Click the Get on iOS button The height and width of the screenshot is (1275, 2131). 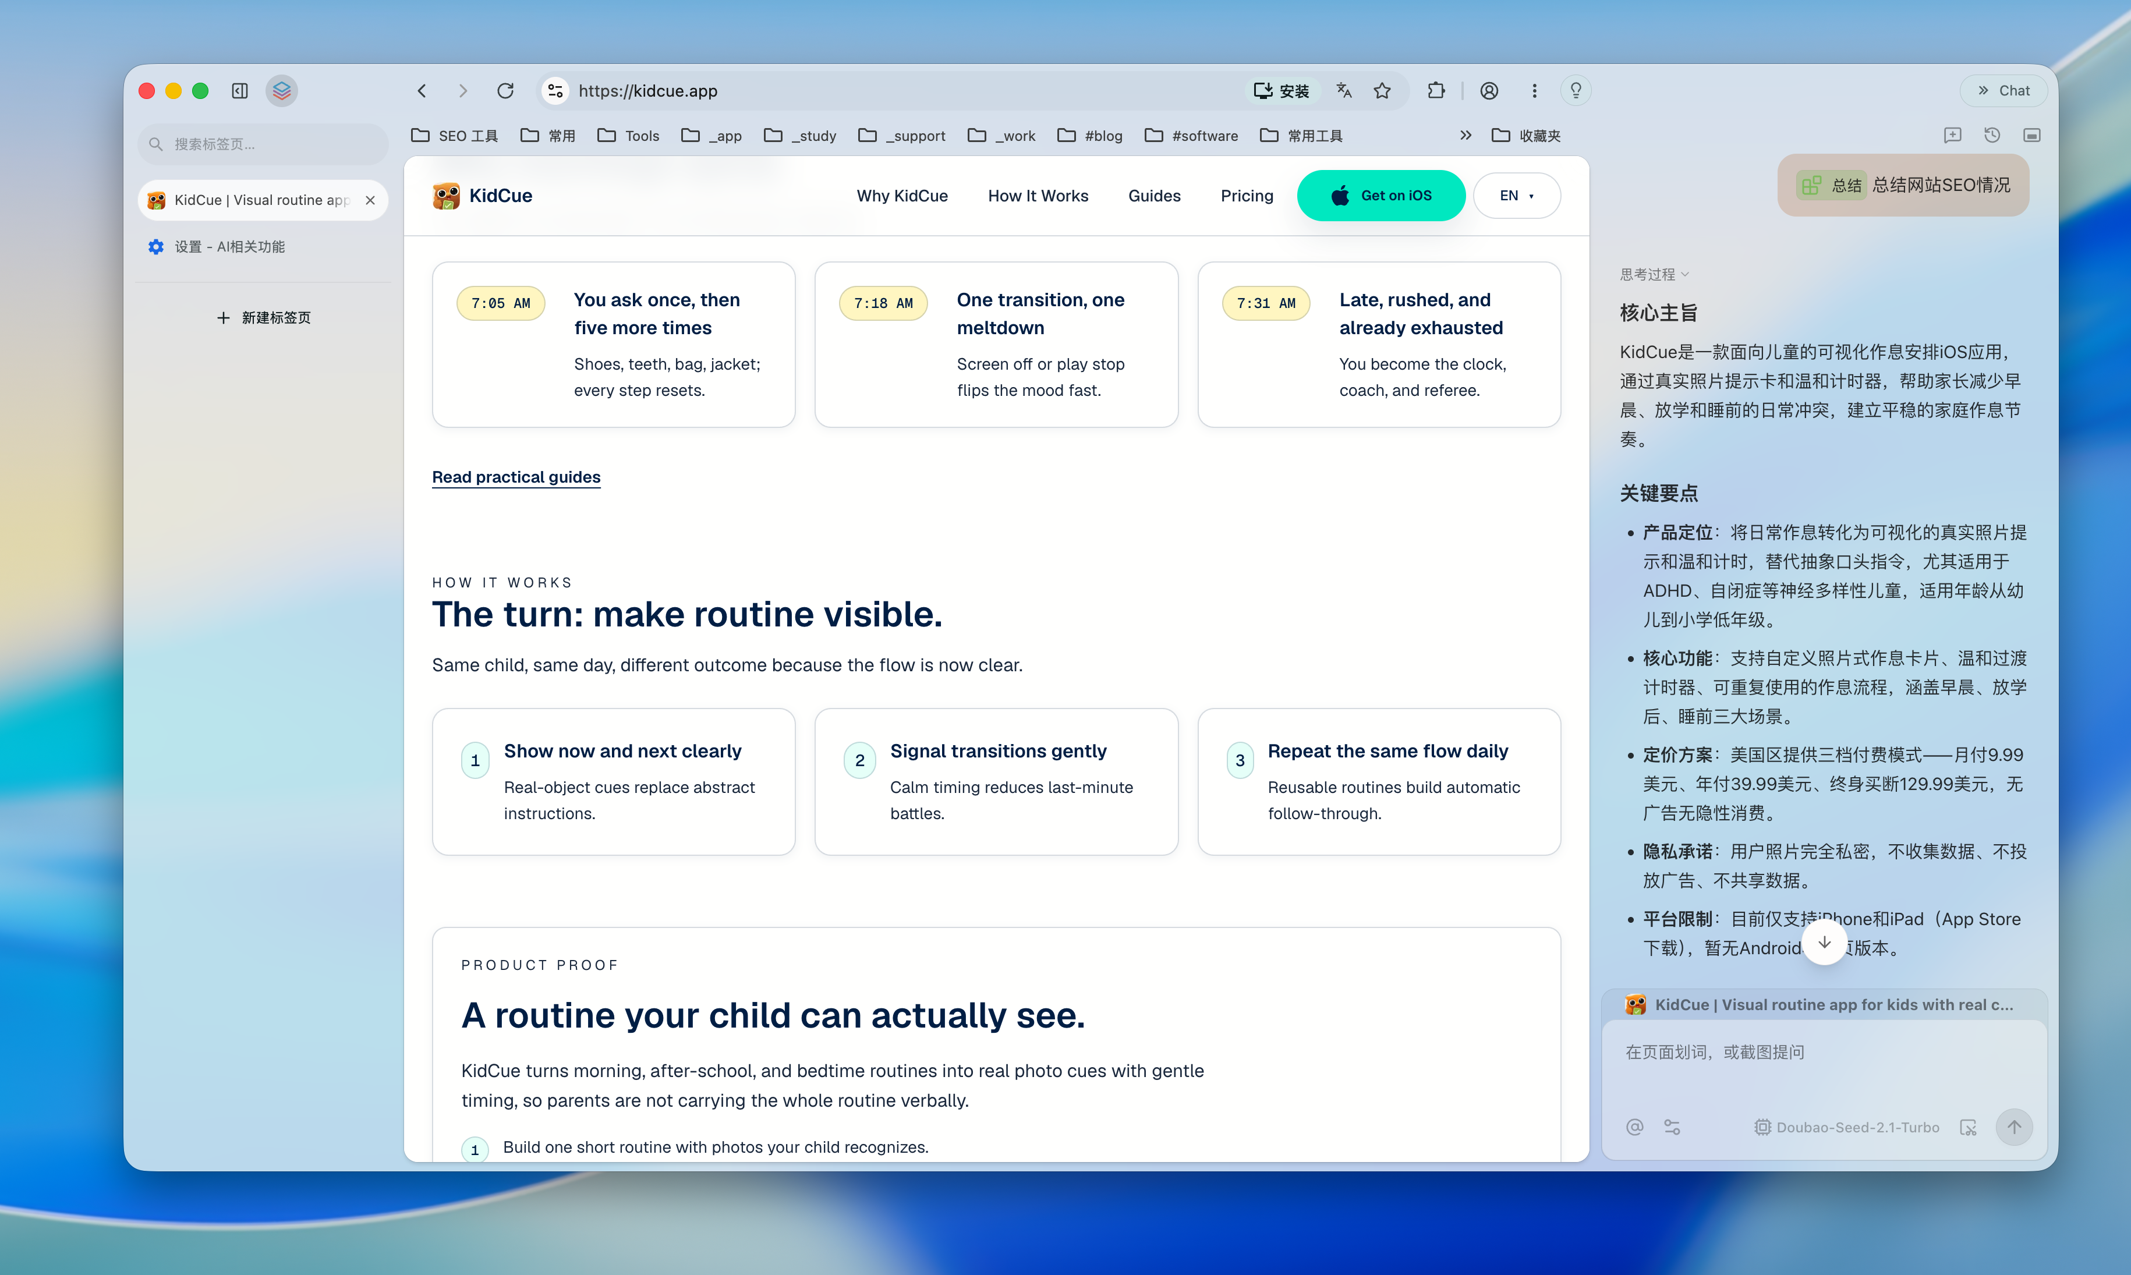[1381, 196]
